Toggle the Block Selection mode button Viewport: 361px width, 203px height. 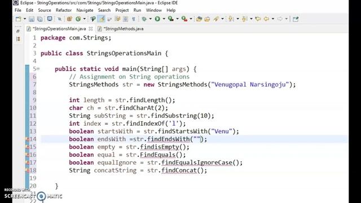click(x=125, y=19)
